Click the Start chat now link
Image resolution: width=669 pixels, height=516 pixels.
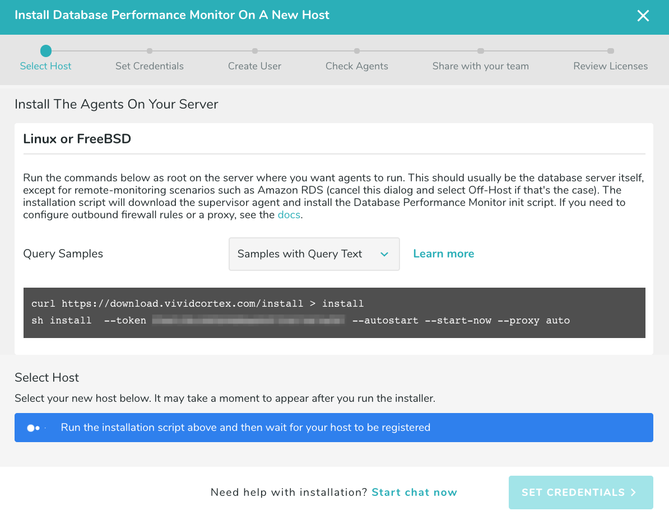(414, 492)
